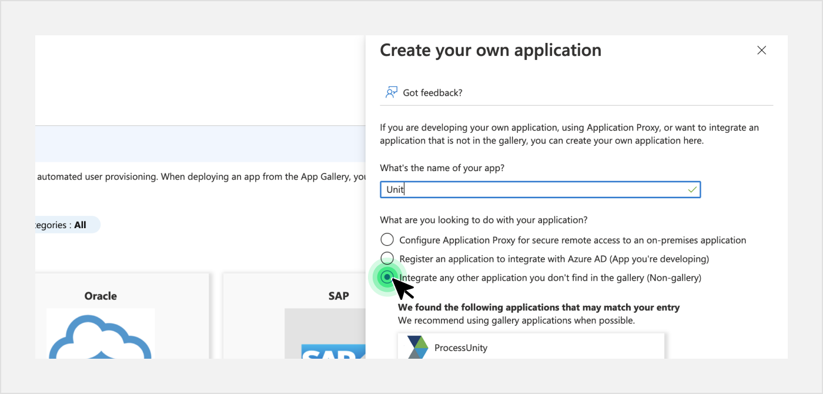Viewport: 823px width, 394px height.
Task: Select the Register an application radio button
Action: tap(387, 258)
